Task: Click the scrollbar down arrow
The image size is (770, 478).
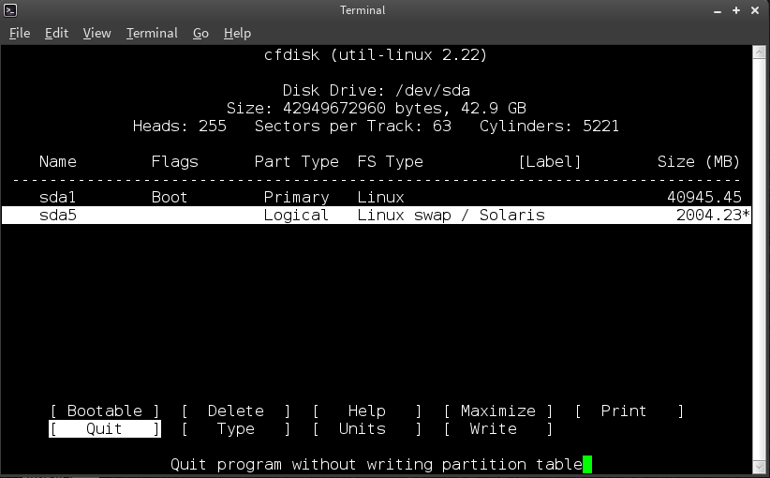Action: (759, 466)
